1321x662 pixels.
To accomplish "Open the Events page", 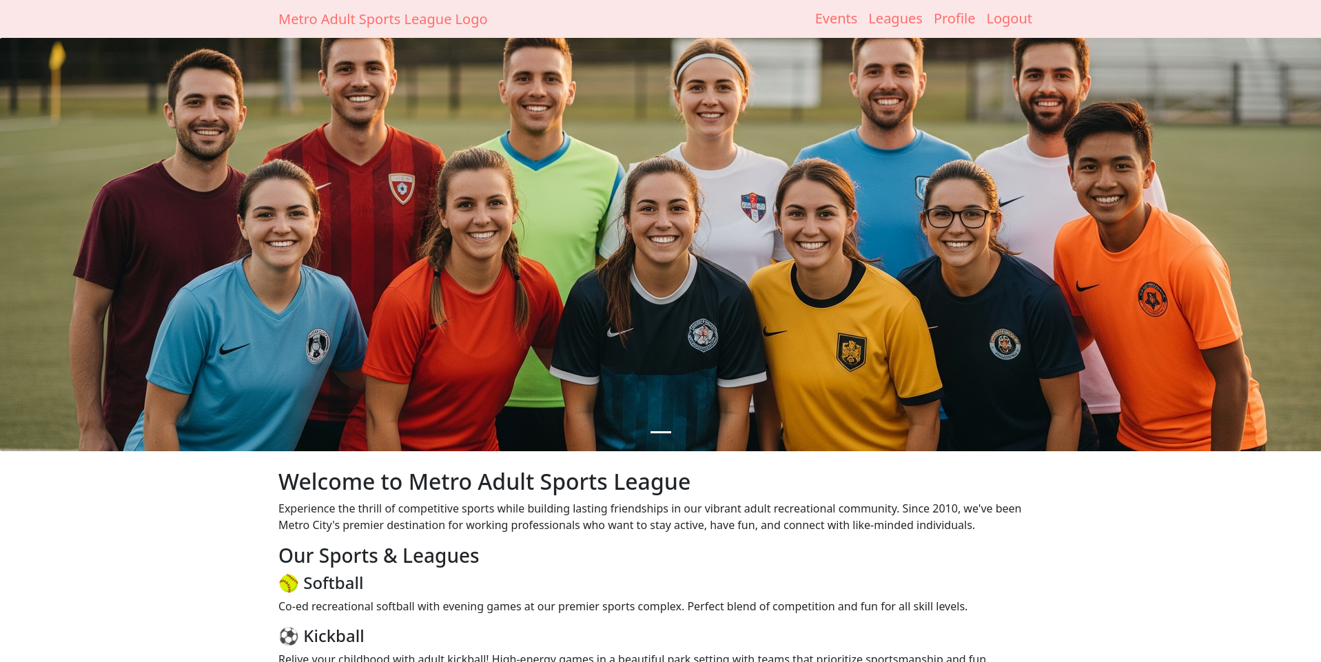I will pos(836,19).
